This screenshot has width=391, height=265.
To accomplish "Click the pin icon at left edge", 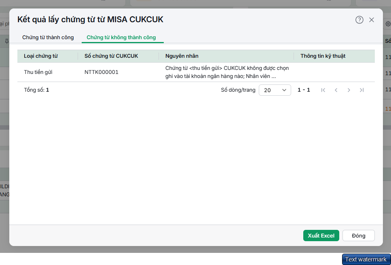I will tap(7, 41).
